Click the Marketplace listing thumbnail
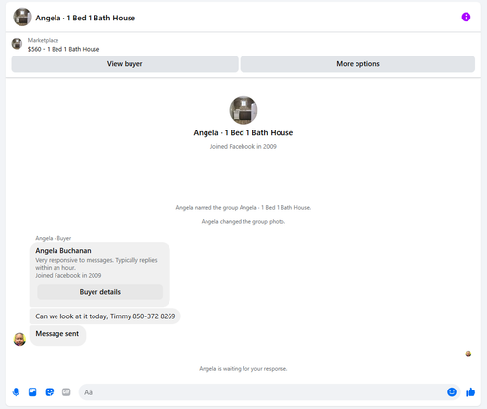 (17, 44)
